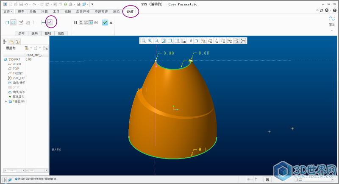339x184 pixels.
Task: Toggle datum point display icon
Action: tap(223, 41)
